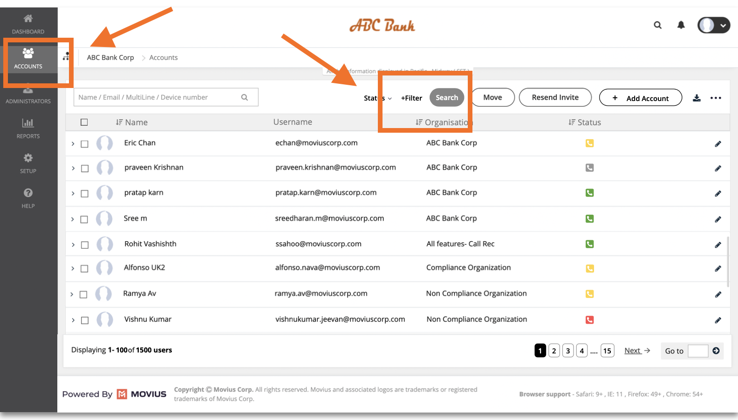Open the Status filter dropdown
This screenshot has width=738, height=420.
point(378,98)
